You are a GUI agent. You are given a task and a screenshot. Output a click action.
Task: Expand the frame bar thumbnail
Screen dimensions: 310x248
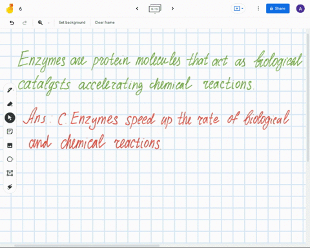[155, 8]
